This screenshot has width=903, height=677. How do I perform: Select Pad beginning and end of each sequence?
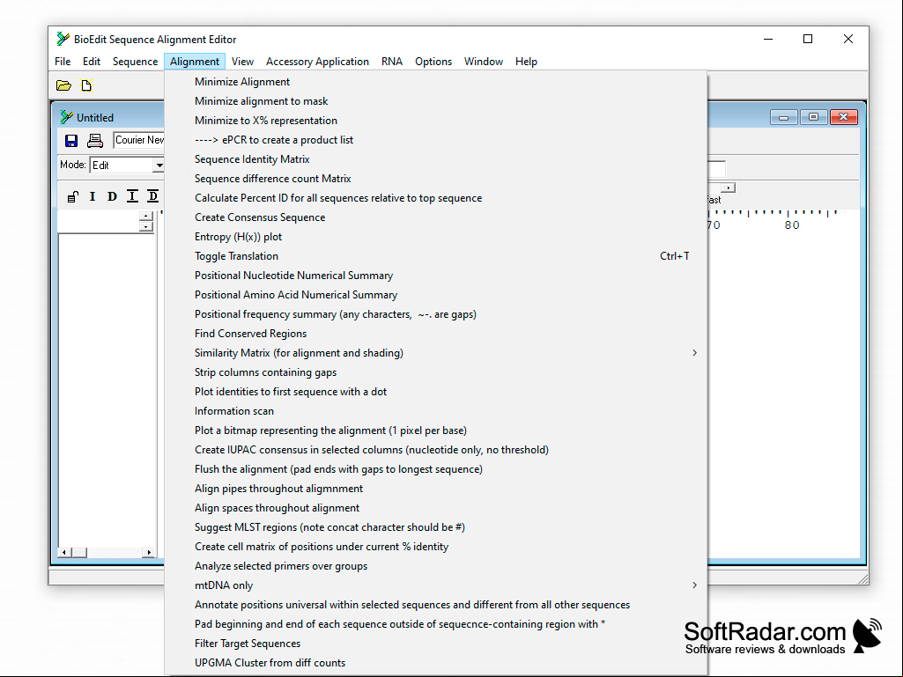pyautogui.click(x=436, y=624)
